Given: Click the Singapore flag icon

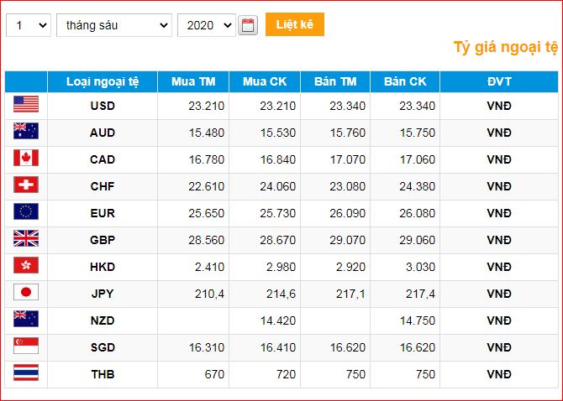Looking at the screenshot, I should (26, 346).
